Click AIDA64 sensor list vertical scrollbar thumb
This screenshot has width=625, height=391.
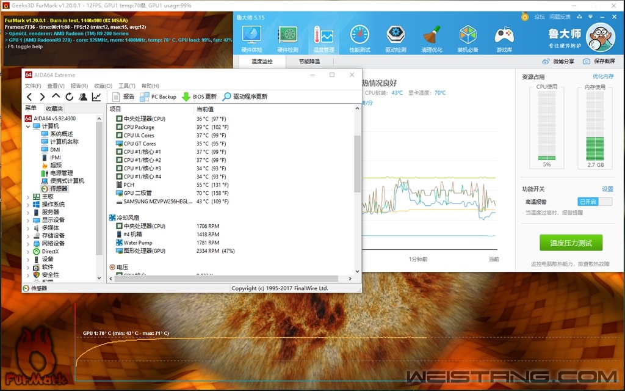357,164
